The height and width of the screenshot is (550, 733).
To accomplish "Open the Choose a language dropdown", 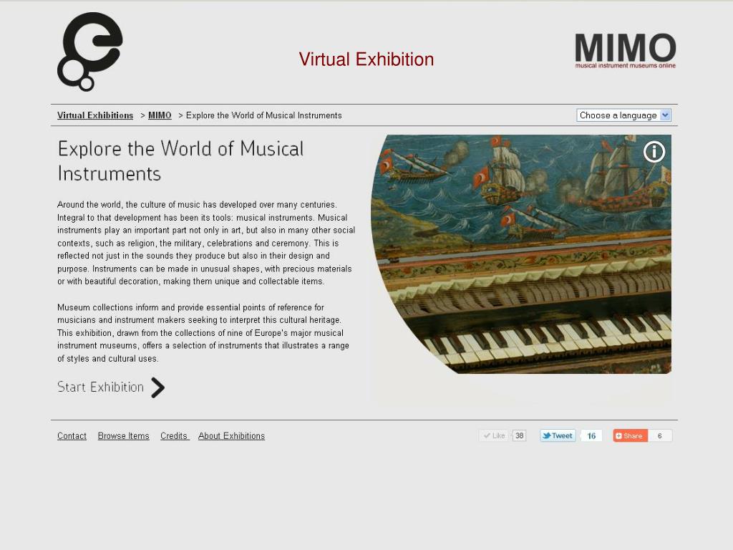I will pos(623,115).
